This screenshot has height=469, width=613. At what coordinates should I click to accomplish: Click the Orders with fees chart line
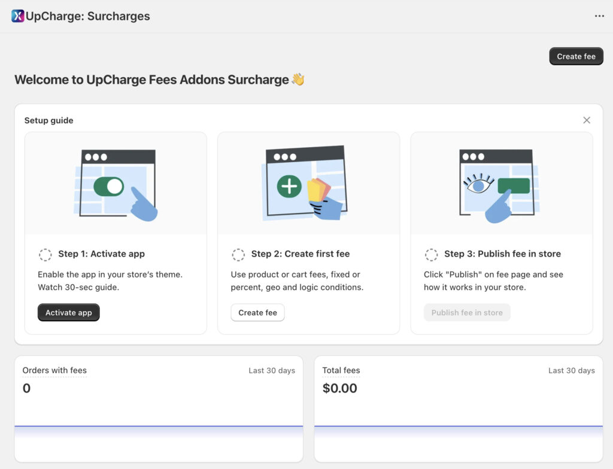click(x=159, y=426)
